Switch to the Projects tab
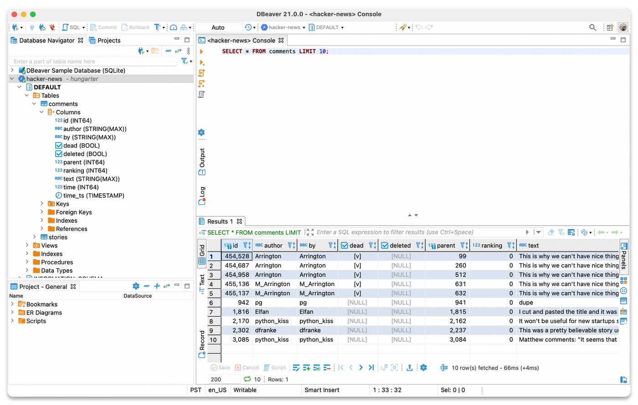The image size is (638, 405). coord(105,40)
